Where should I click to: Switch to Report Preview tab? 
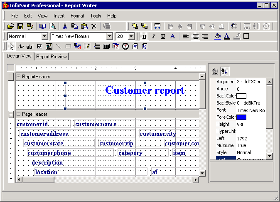pos(52,57)
